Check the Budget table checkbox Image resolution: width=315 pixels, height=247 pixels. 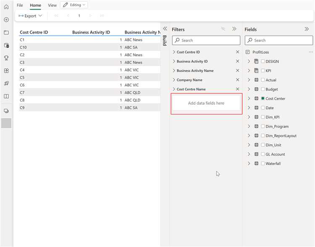tap(263, 89)
